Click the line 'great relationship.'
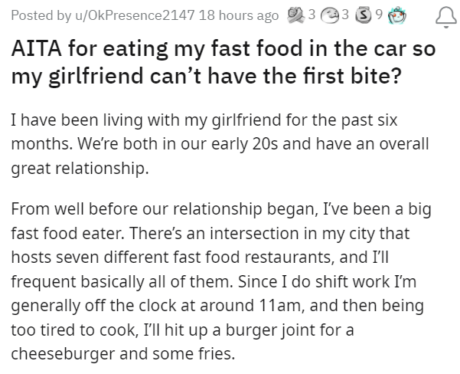 (78, 169)
